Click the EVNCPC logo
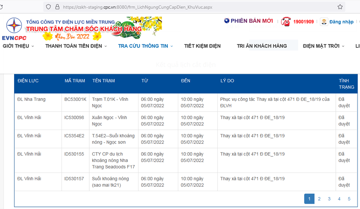Viewport: 360px width, 209px height. [x=14, y=29]
